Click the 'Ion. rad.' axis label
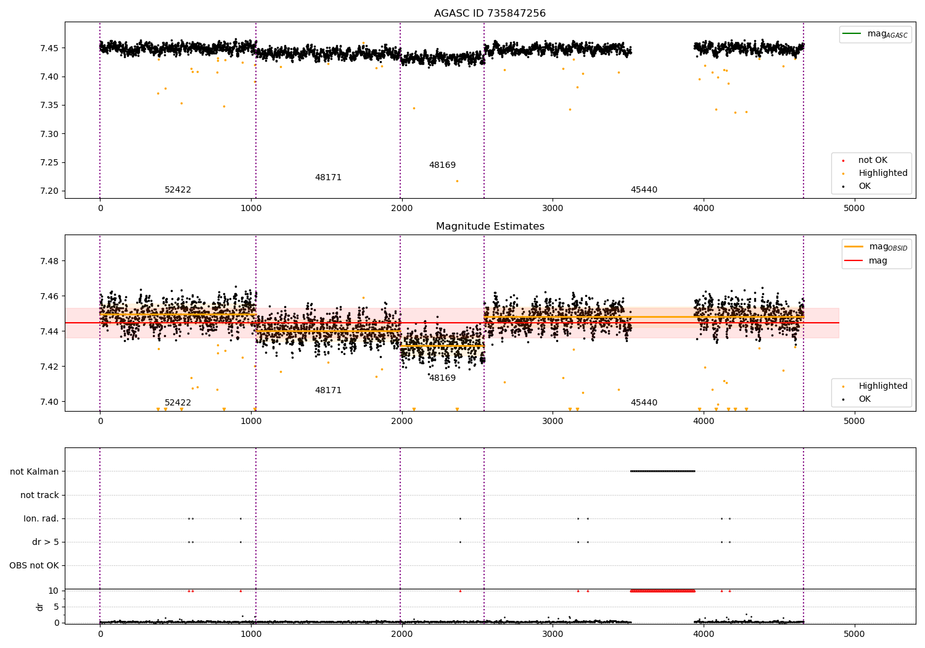This screenshot has height=648, width=925. pos(41,518)
